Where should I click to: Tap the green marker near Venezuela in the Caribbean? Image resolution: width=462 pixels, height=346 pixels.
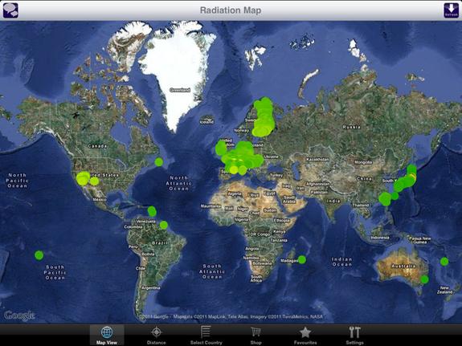tap(152, 211)
